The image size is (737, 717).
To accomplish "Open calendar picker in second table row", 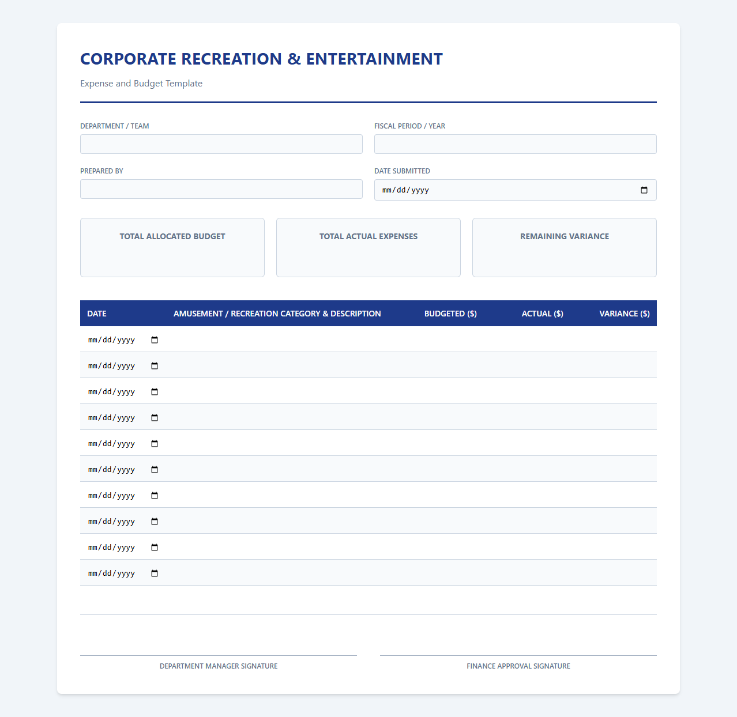I will 155,366.
